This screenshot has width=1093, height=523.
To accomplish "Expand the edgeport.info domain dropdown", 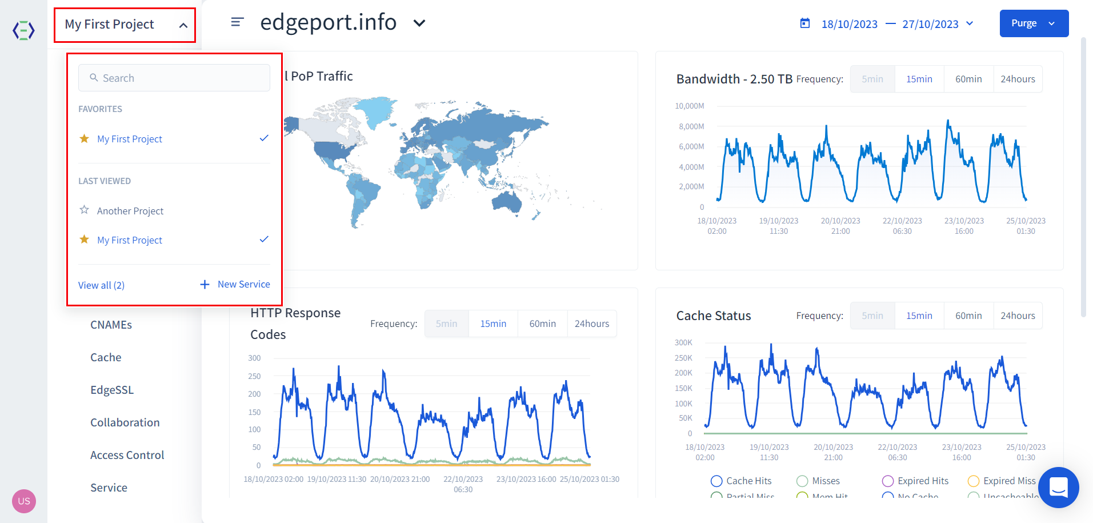I will 419,23.
